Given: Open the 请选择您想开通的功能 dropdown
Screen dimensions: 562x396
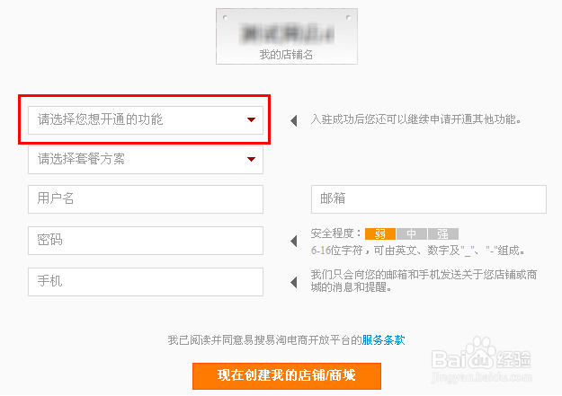Looking at the screenshot, I should click(145, 119).
